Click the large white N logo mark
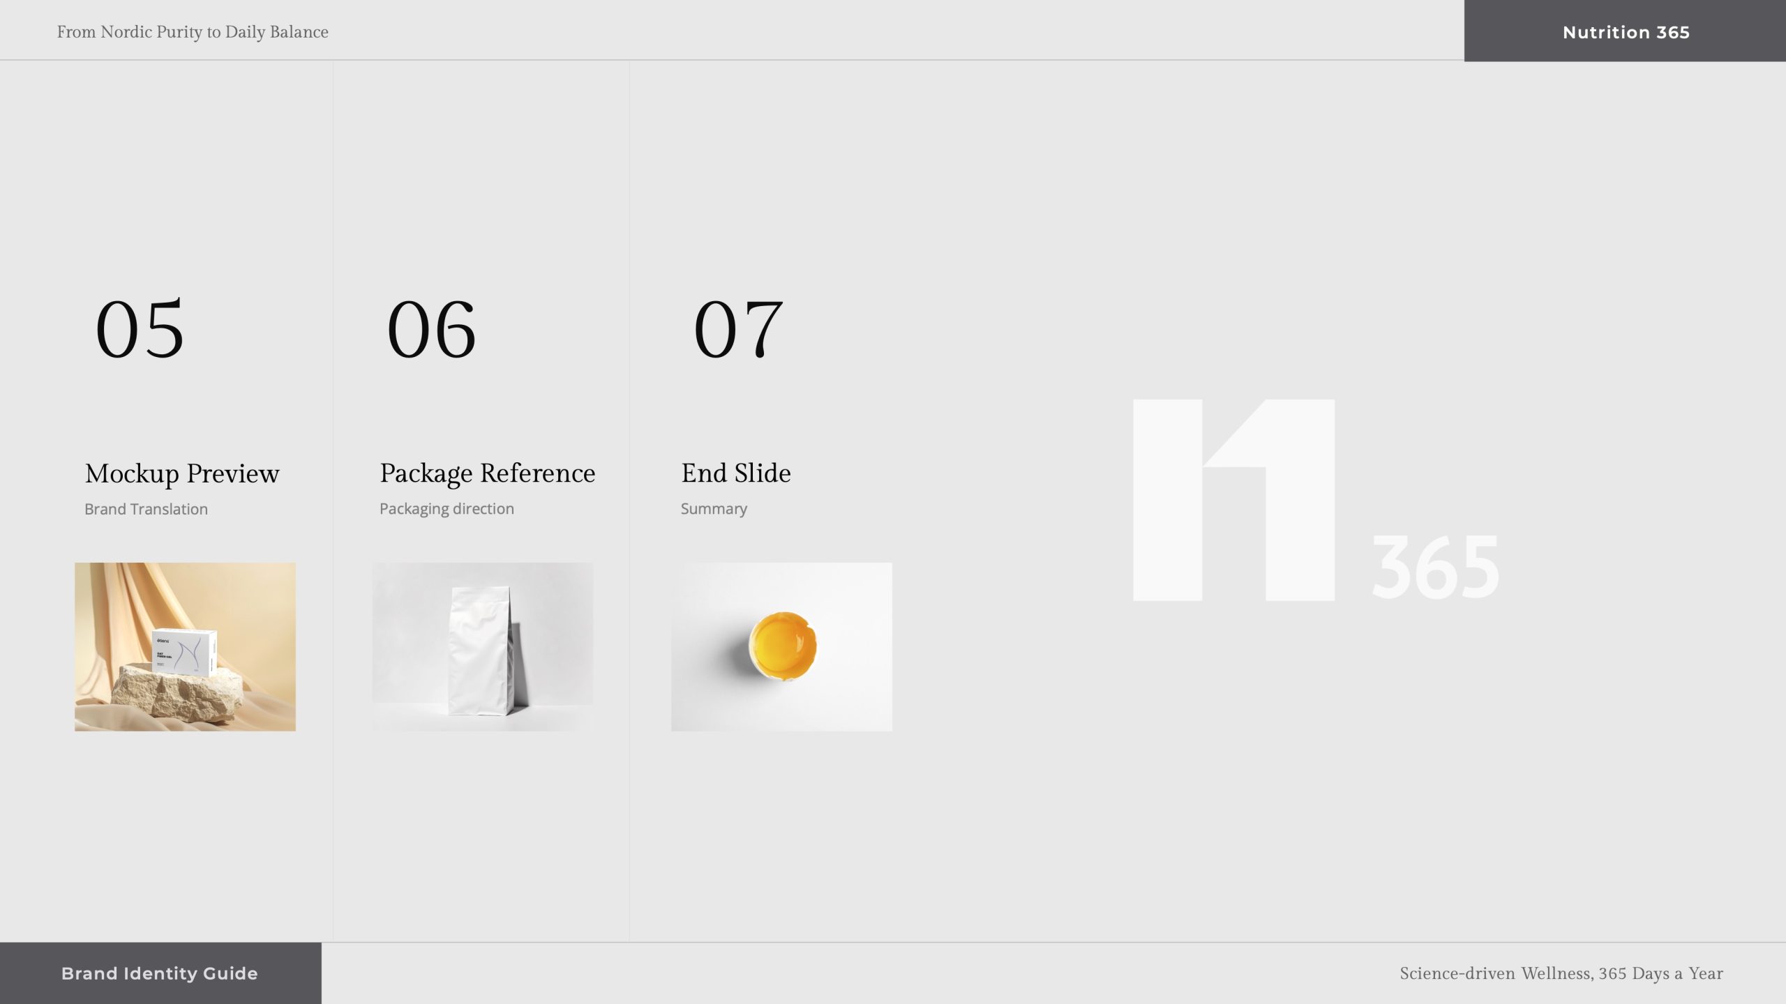The image size is (1786, 1004). 1233,500
